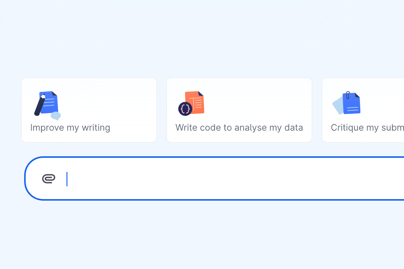The width and height of the screenshot is (404, 269).
Task: Choose Write code to analyse my data
Action: [239, 110]
